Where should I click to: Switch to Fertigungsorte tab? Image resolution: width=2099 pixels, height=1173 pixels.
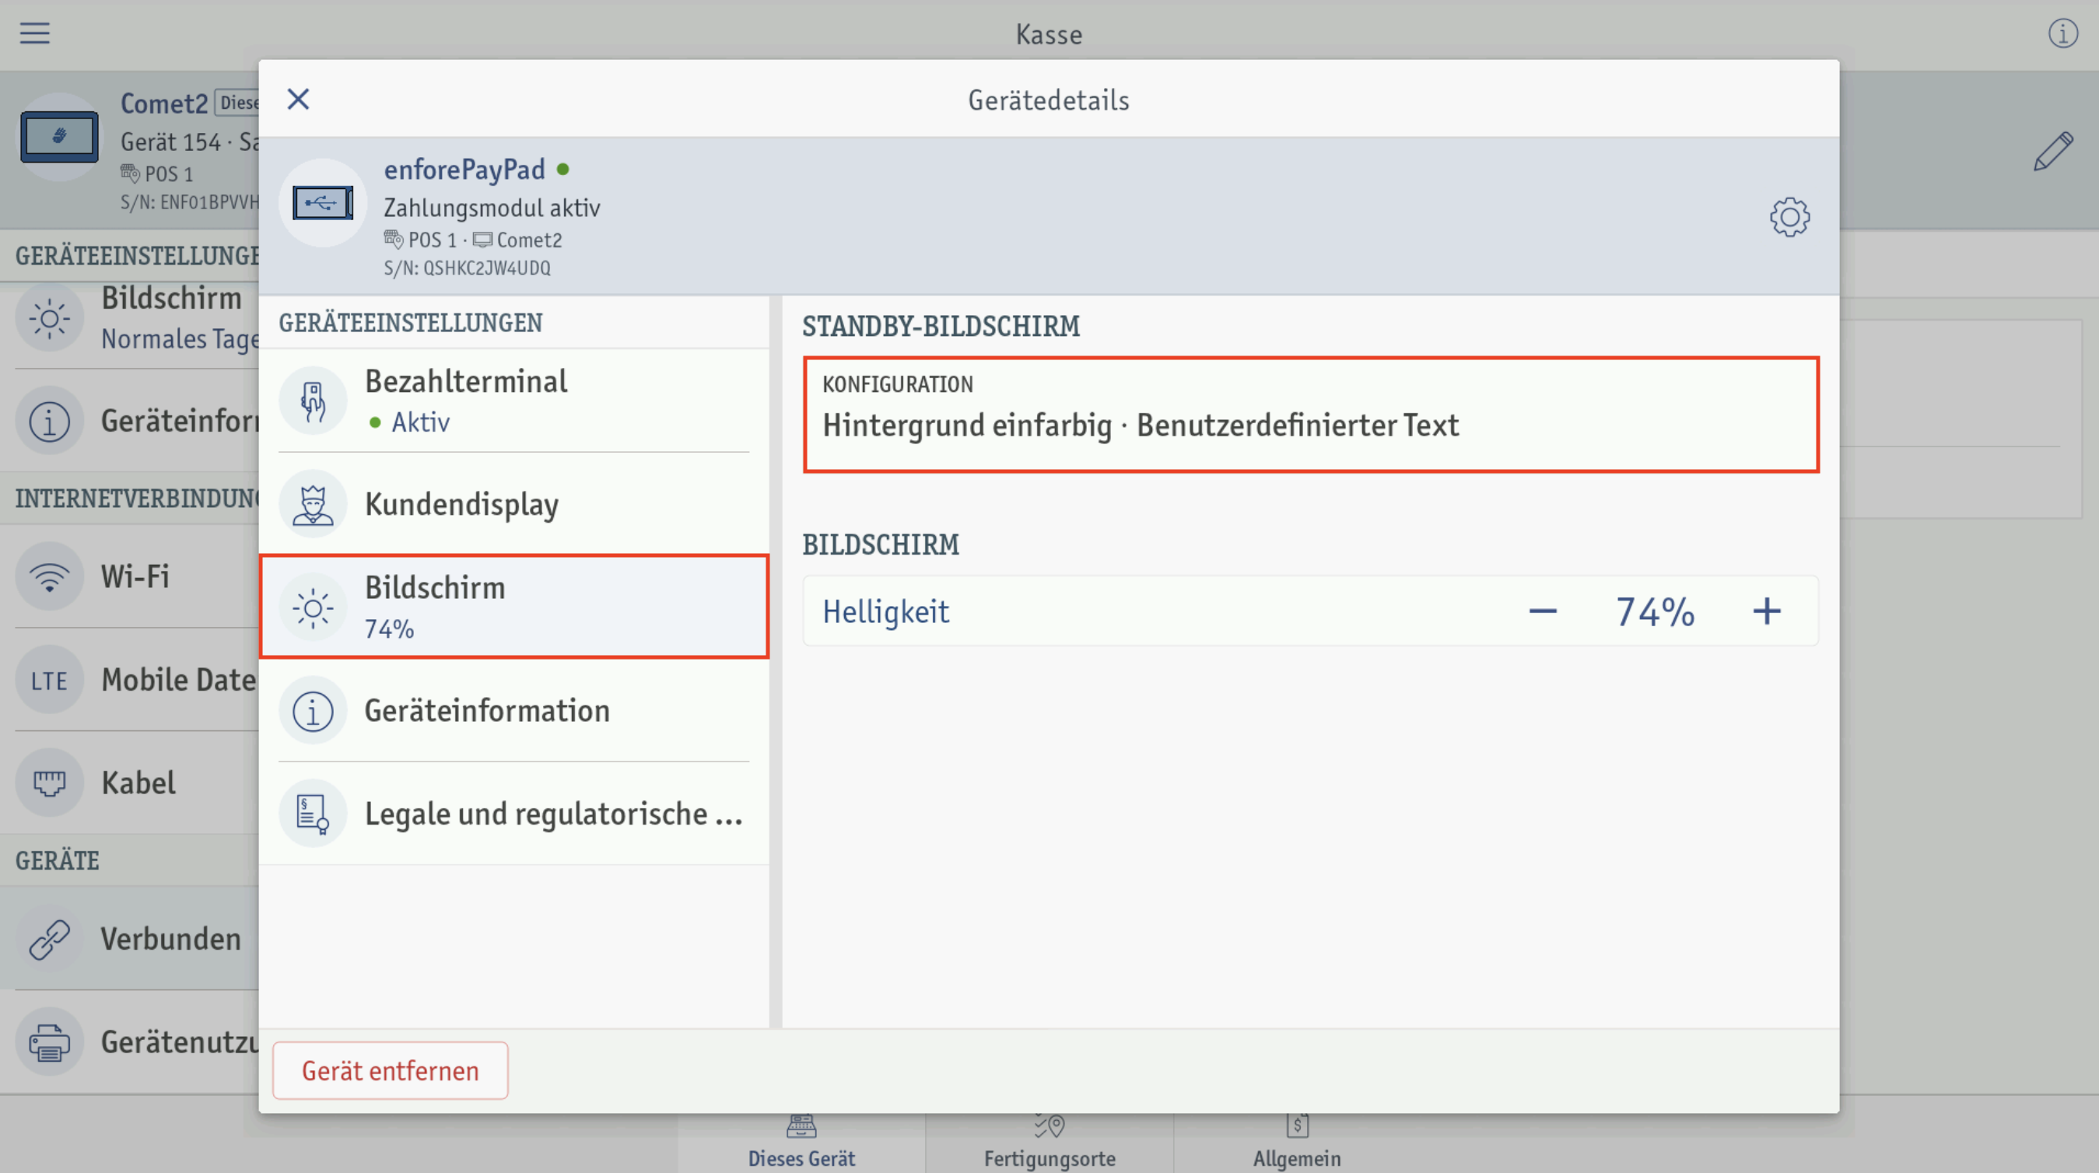(x=1049, y=1143)
